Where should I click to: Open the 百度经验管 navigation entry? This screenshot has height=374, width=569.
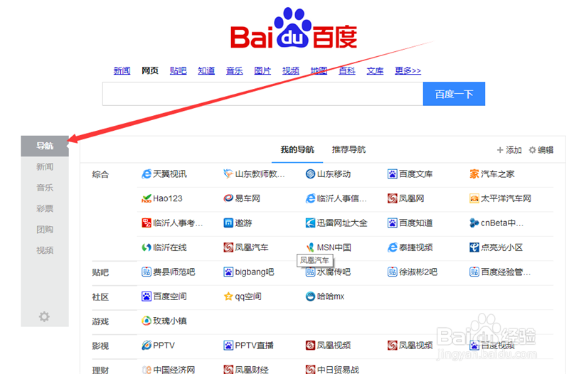(501, 272)
